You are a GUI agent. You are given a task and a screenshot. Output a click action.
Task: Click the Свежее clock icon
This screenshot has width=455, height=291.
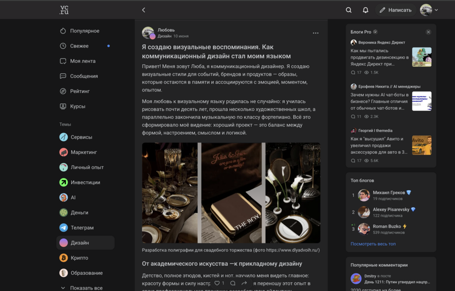click(x=63, y=46)
